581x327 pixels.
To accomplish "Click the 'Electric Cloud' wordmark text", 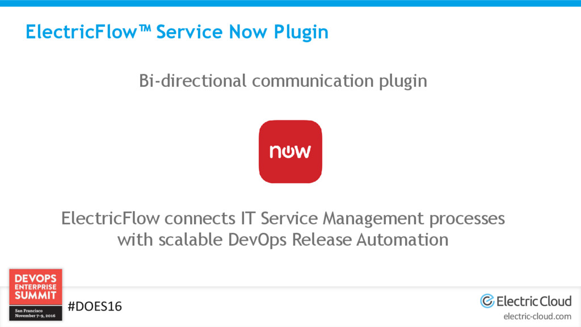I will coord(534,301).
